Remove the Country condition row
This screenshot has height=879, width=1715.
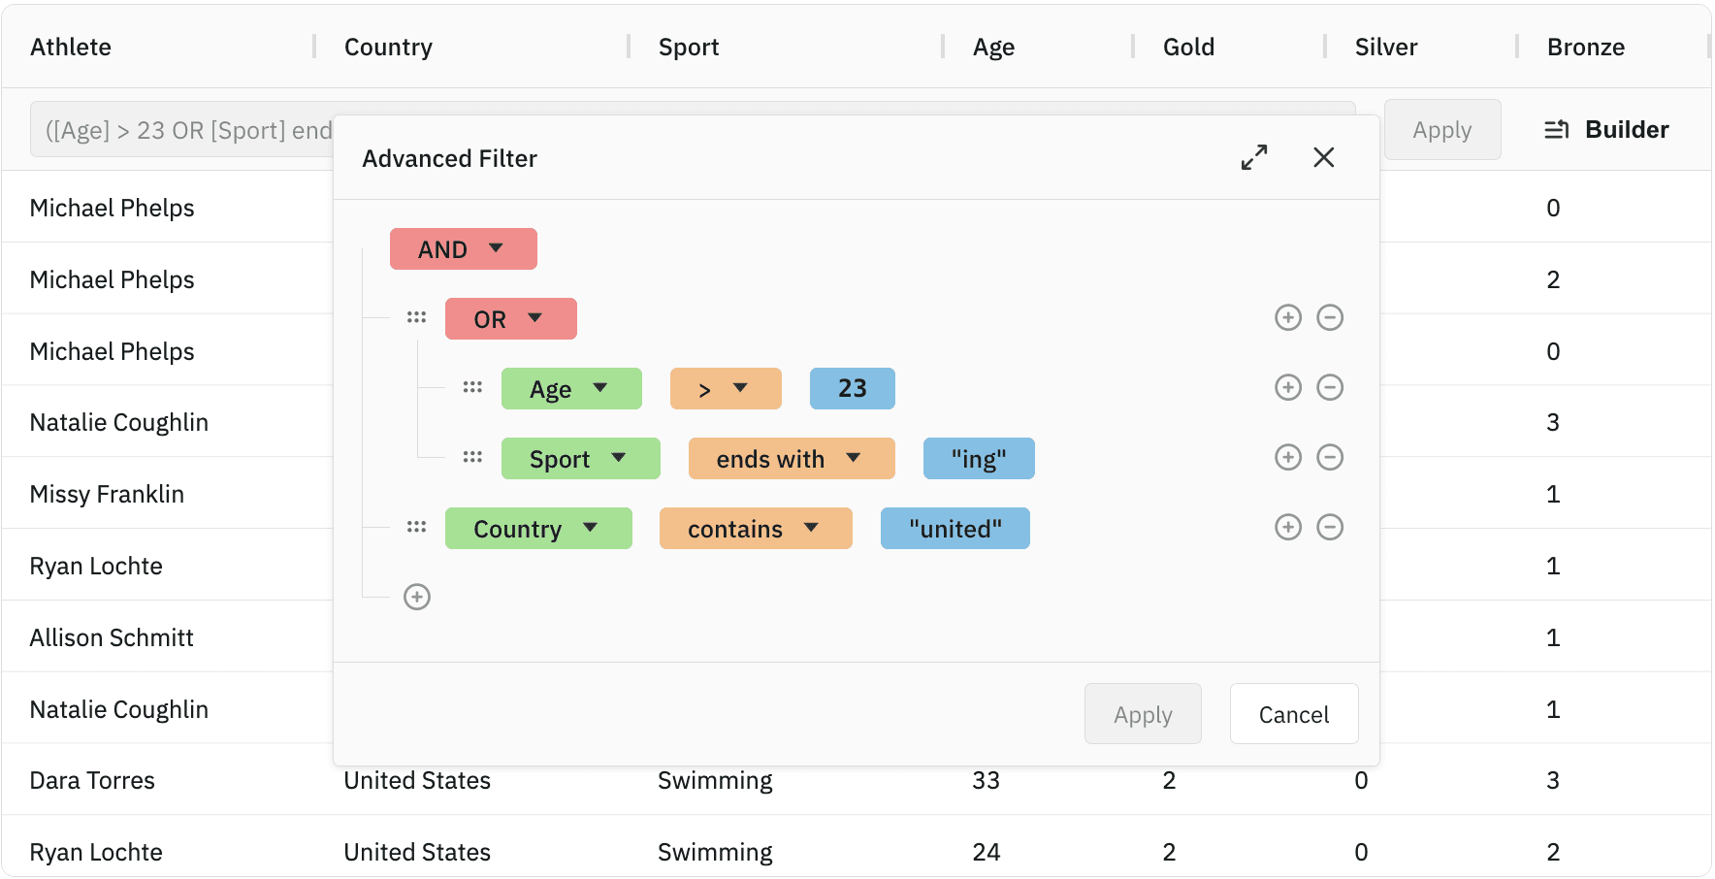1330,527
